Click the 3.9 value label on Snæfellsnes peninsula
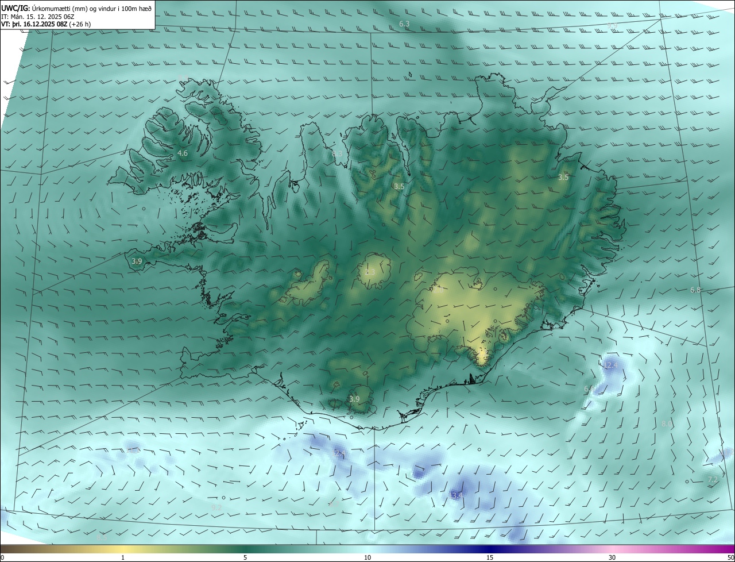Viewport: 735px width, 562px height. point(137,261)
